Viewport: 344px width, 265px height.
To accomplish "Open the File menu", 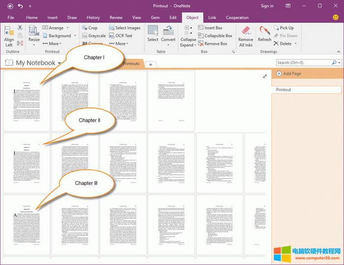I will click(10, 18).
